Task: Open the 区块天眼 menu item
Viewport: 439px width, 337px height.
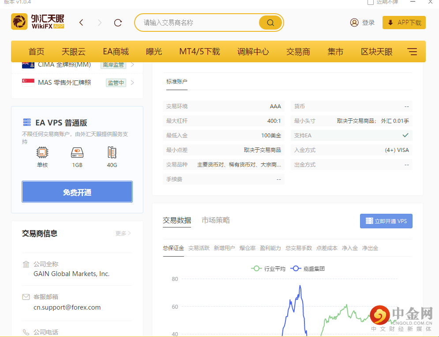Action: [376, 51]
